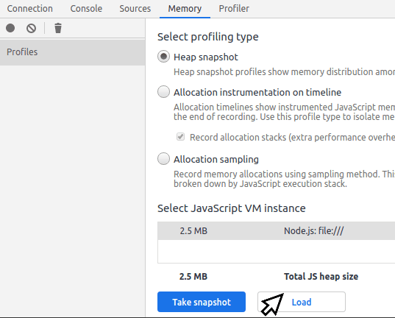
Task: Choose Allocation instrumentation on timeline option
Action: click(x=163, y=92)
